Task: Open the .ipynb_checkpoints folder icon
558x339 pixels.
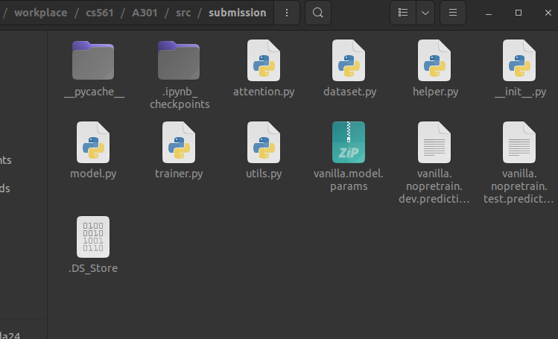Action: pyautogui.click(x=179, y=60)
